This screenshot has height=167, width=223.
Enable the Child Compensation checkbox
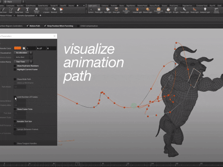[78, 26]
